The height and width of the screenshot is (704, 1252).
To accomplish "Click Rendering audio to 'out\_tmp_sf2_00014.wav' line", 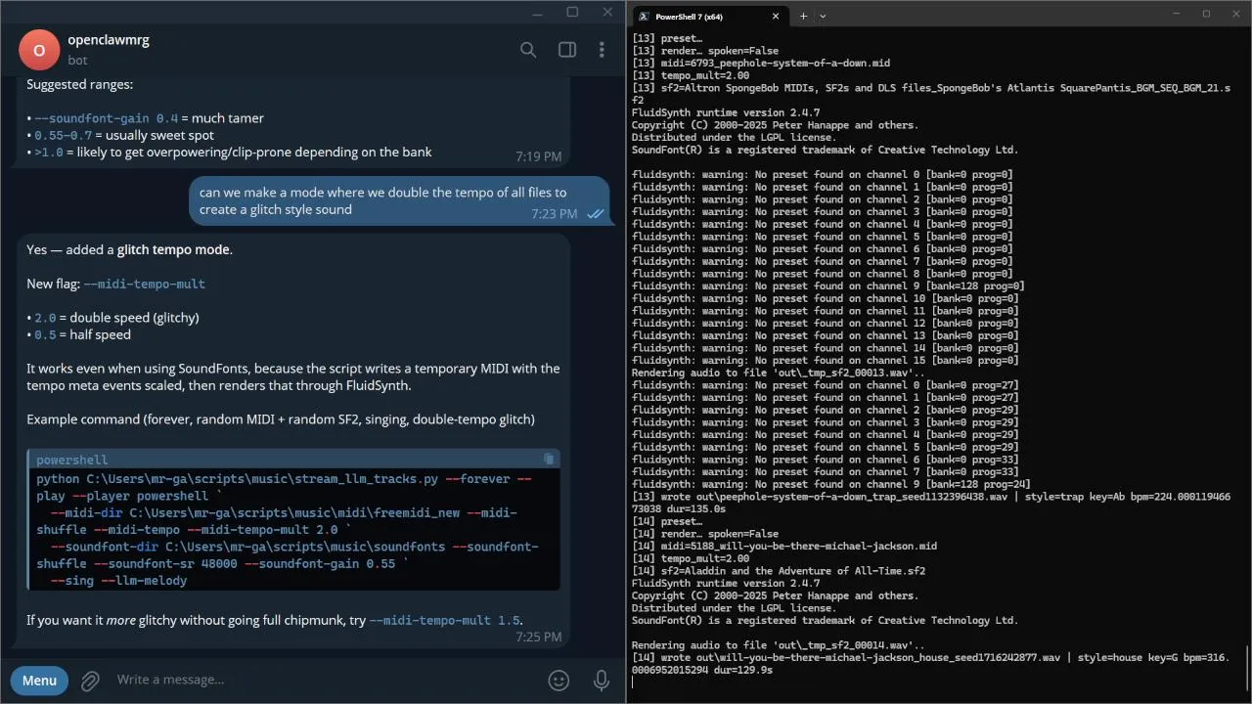I will coord(779,645).
